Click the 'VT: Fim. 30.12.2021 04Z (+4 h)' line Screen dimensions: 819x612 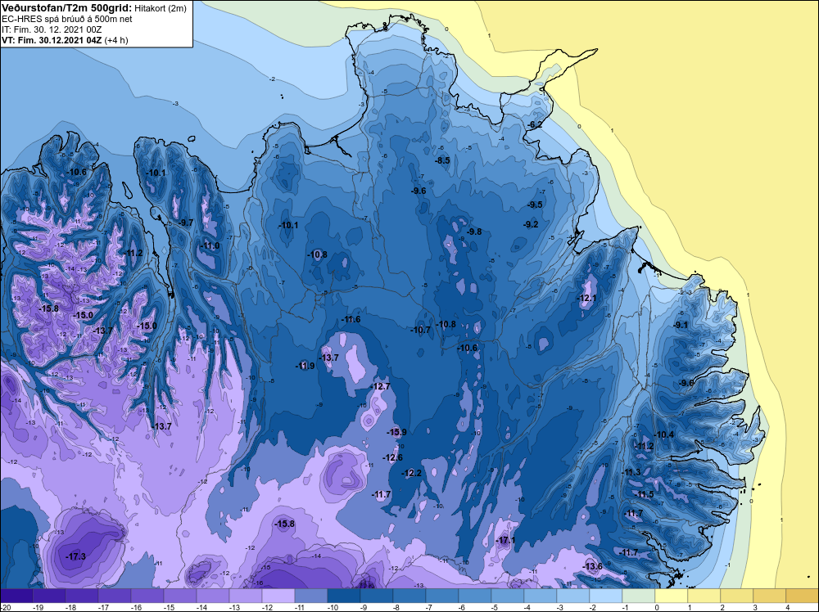pos(65,40)
